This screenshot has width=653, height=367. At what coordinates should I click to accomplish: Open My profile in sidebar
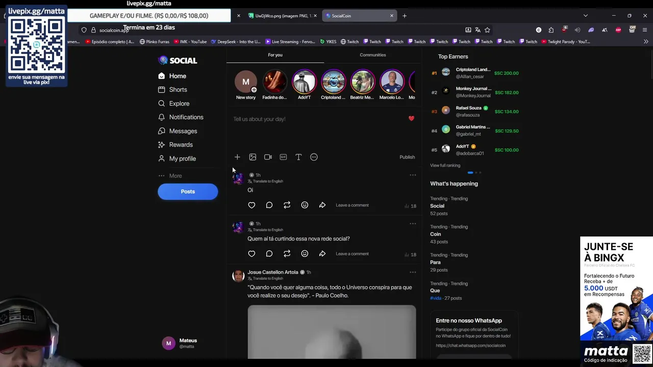177,159
